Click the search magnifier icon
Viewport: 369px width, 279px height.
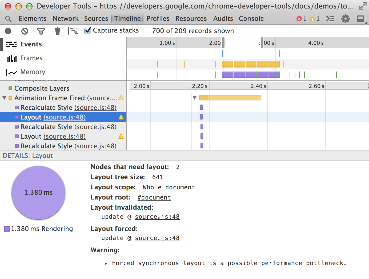tap(9, 19)
